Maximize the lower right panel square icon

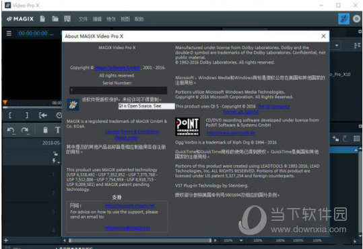tap(360, 126)
